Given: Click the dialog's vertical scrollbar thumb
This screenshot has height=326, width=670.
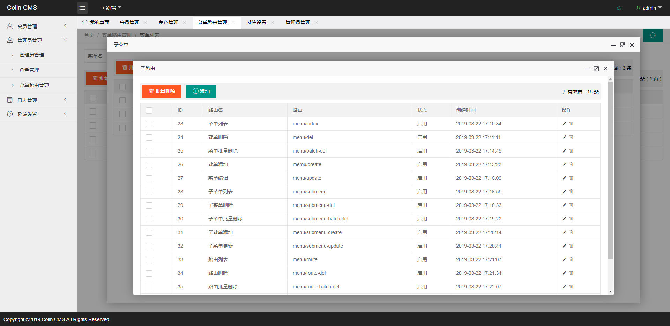Looking at the screenshot, I should pos(610,171).
